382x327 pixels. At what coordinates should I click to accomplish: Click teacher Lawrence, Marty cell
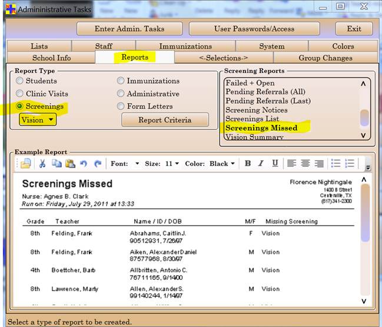(75, 289)
